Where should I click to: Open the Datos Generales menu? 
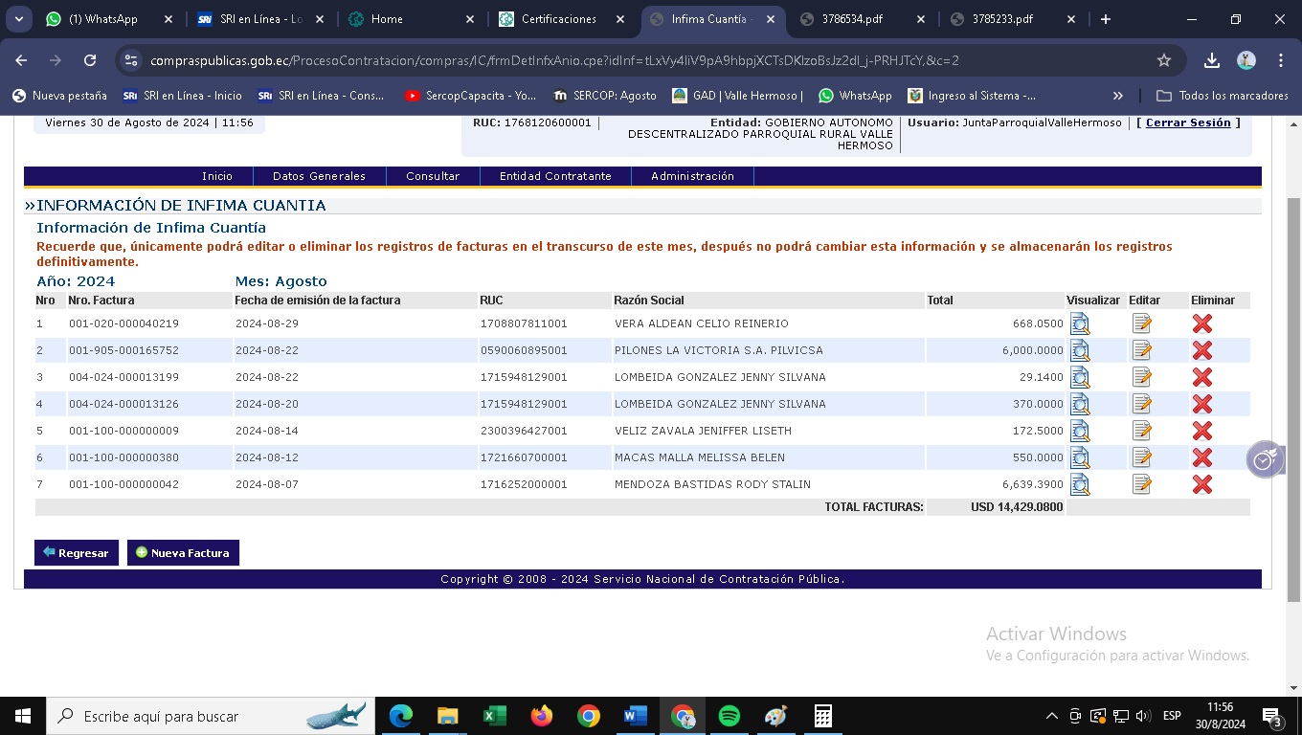click(319, 176)
